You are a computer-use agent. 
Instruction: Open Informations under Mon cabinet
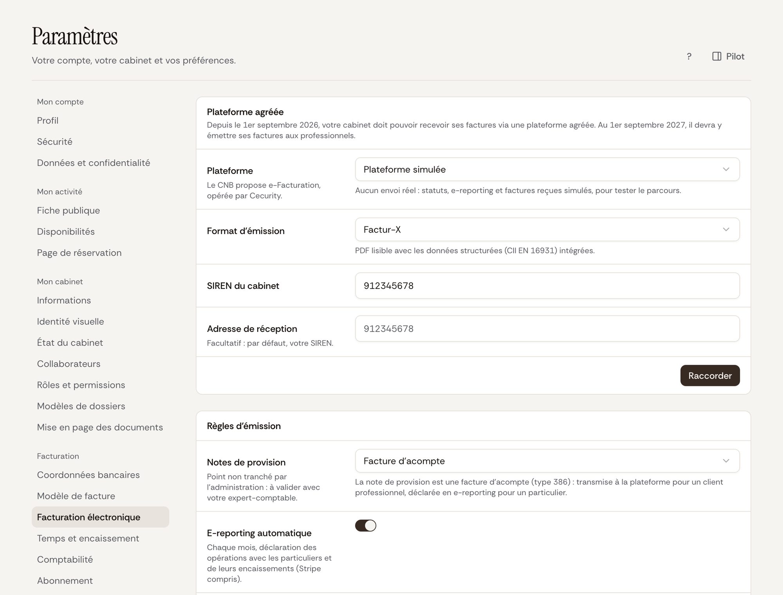pyautogui.click(x=100, y=301)
